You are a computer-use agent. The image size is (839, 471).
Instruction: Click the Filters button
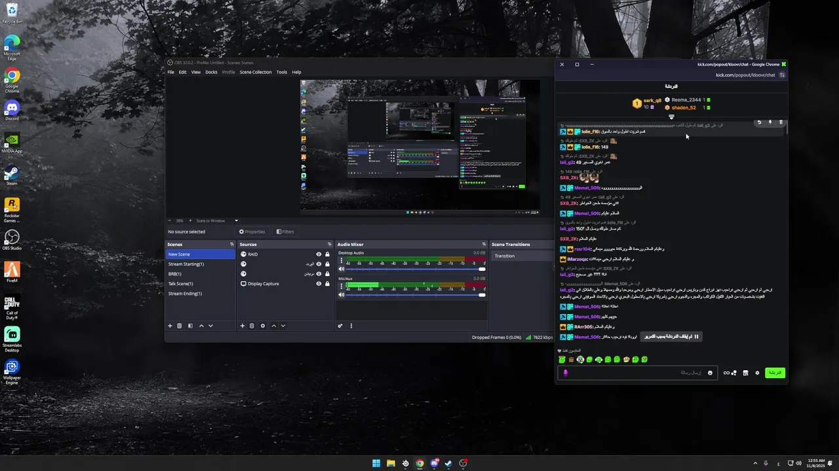tap(285, 232)
